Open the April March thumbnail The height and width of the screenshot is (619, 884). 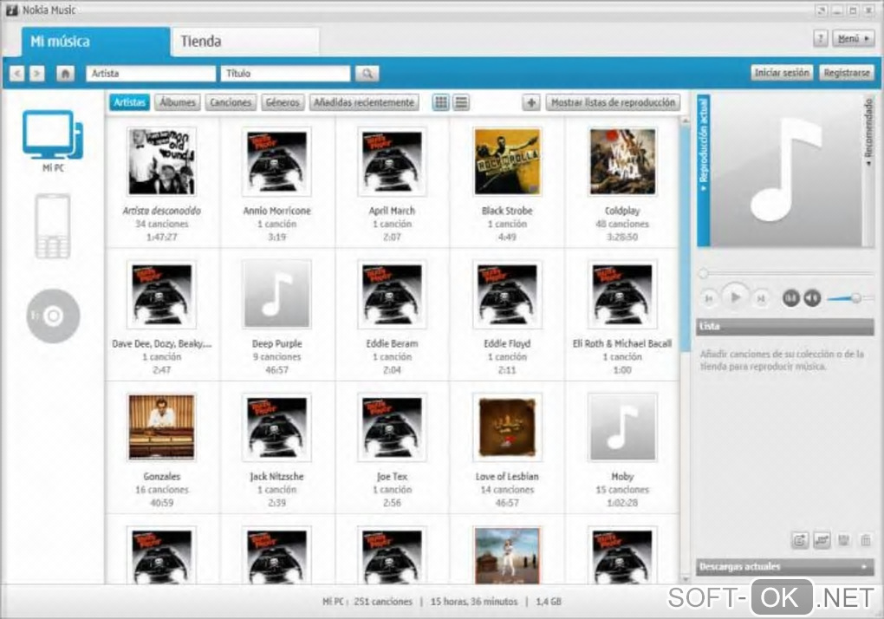pyautogui.click(x=392, y=162)
